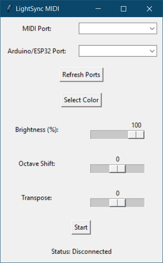Click the feather app icon in title bar
This screenshot has height=263, width=163.
point(9,9)
